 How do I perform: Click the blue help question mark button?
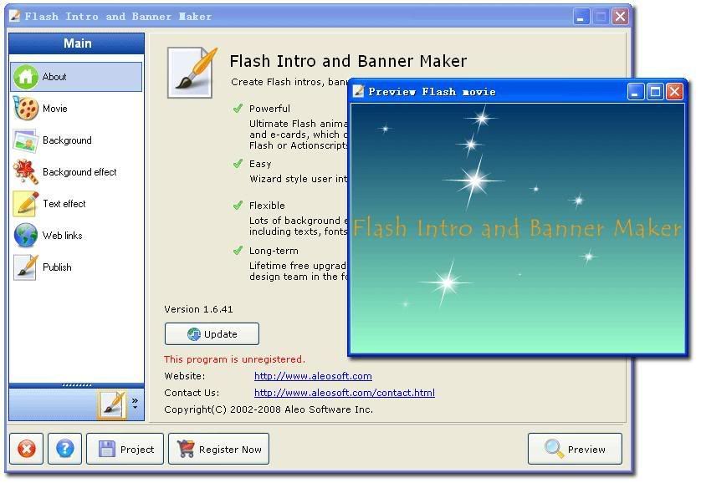(x=65, y=449)
